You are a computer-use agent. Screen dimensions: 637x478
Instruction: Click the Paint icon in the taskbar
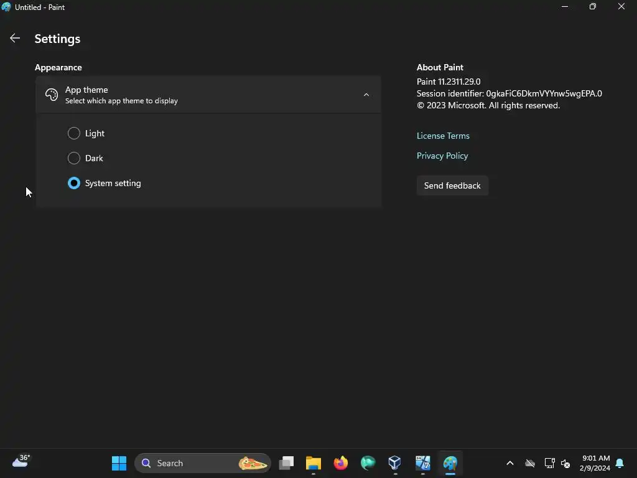[x=450, y=463]
